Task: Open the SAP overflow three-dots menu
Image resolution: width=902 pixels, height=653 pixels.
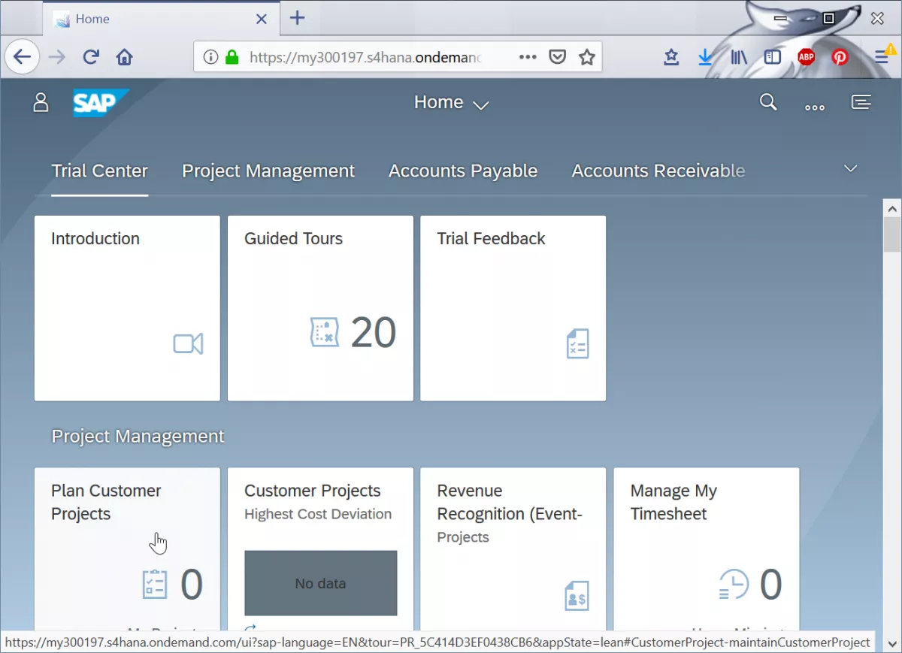Action: [815, 107]
